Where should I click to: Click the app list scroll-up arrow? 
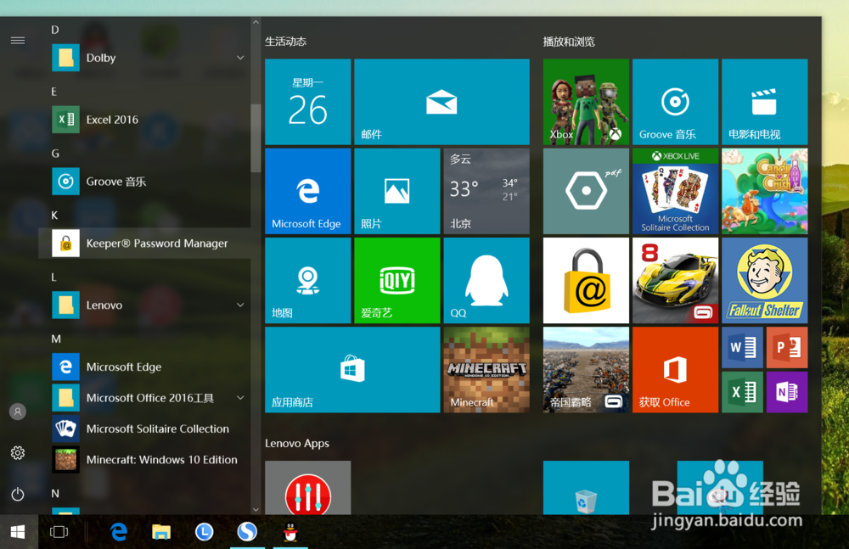[x=256, y=22]
